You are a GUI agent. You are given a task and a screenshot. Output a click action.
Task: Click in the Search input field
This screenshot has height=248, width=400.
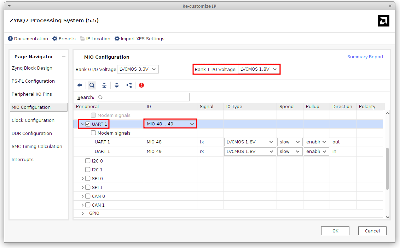pyautogui.click(x=143, y=97)
